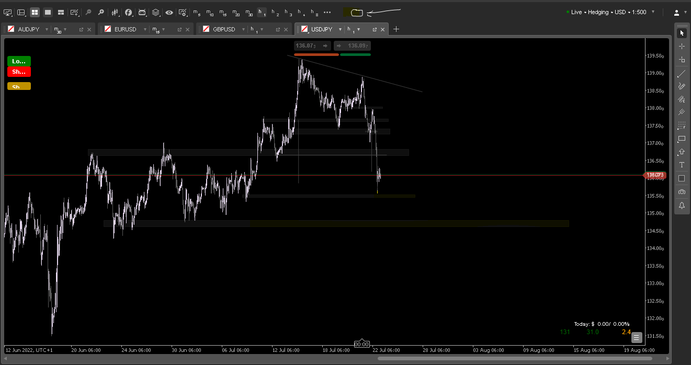Image resolution: width=691 pixels, height=365 pixels.
Task: Set timeframe to h3
Action: 288,12
